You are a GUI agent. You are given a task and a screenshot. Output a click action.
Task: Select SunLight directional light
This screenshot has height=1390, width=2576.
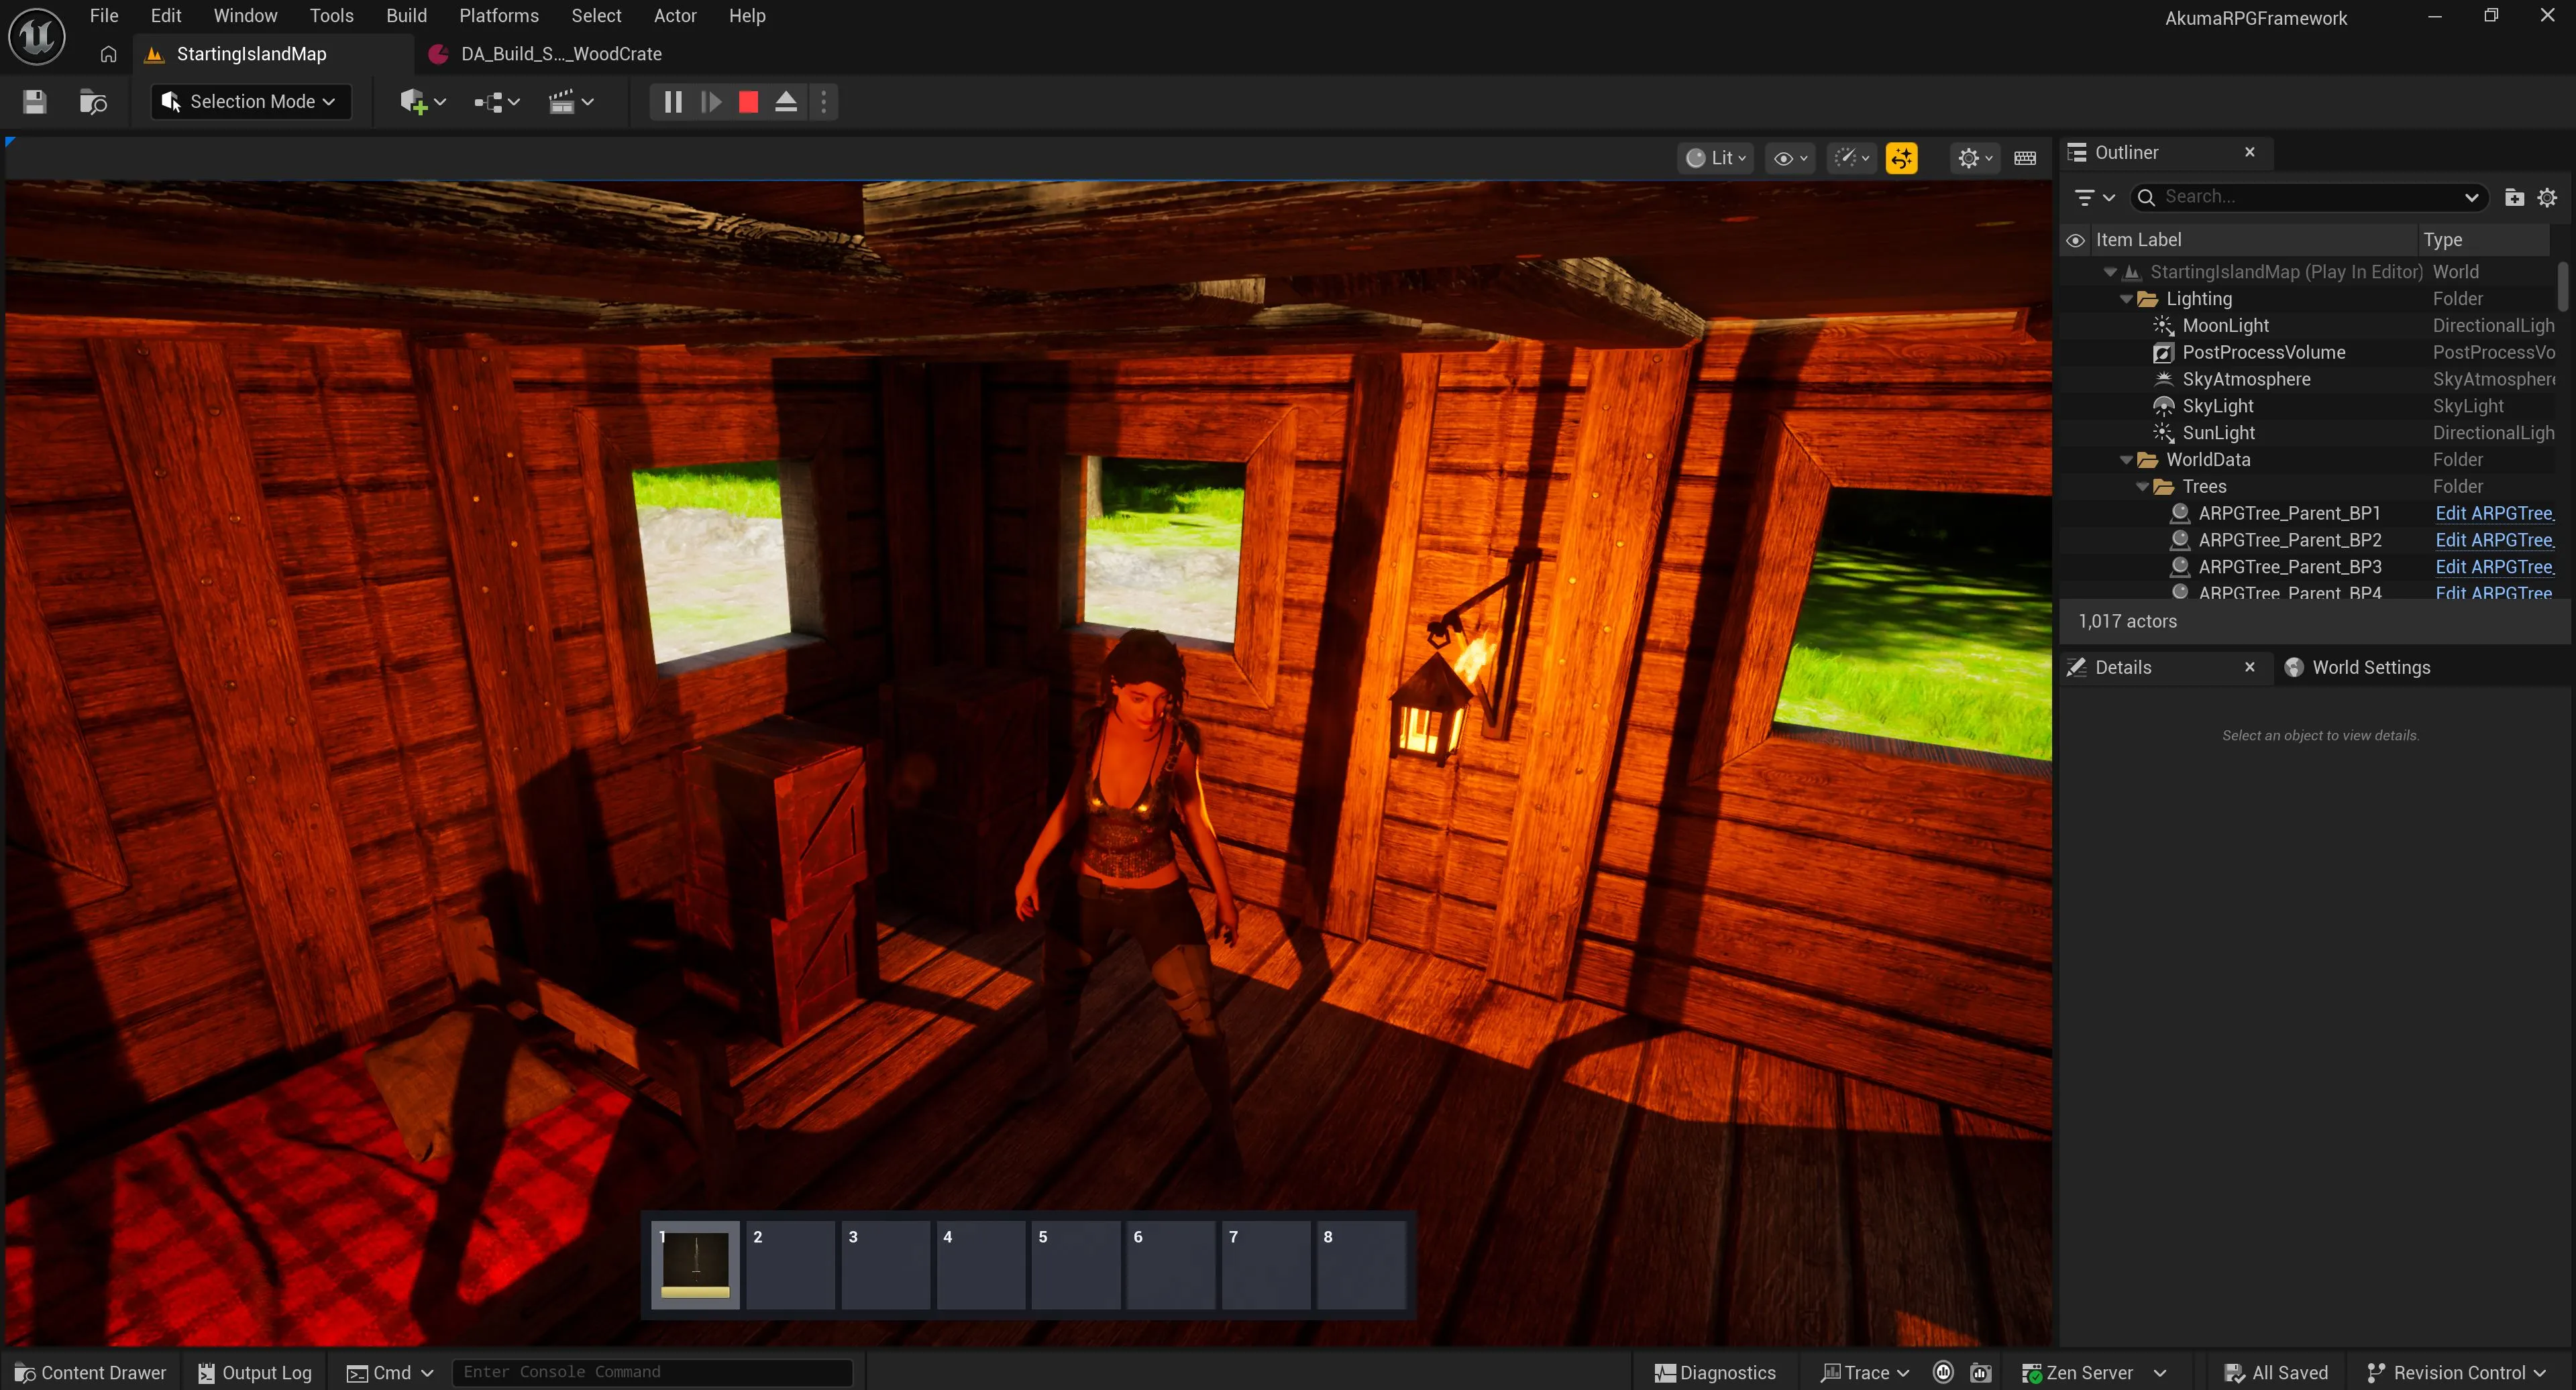point(2218,432)
